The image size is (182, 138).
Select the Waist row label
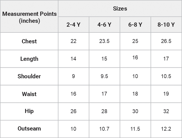[x=29, y=94]
